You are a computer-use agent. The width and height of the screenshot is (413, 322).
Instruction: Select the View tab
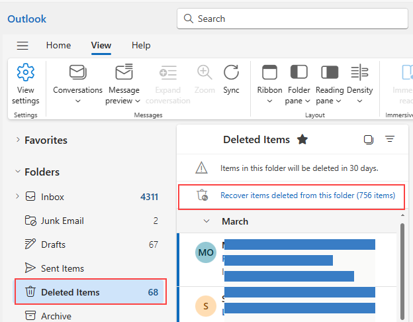[x=101, y=45]
